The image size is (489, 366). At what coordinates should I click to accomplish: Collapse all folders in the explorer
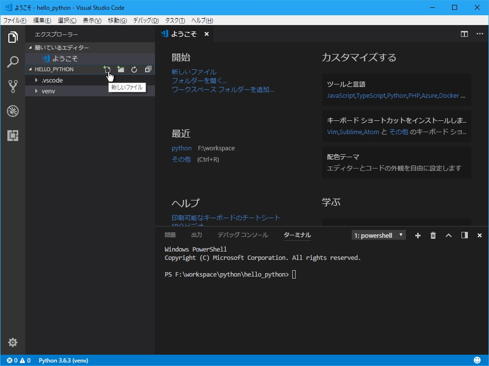click(148, 69)
